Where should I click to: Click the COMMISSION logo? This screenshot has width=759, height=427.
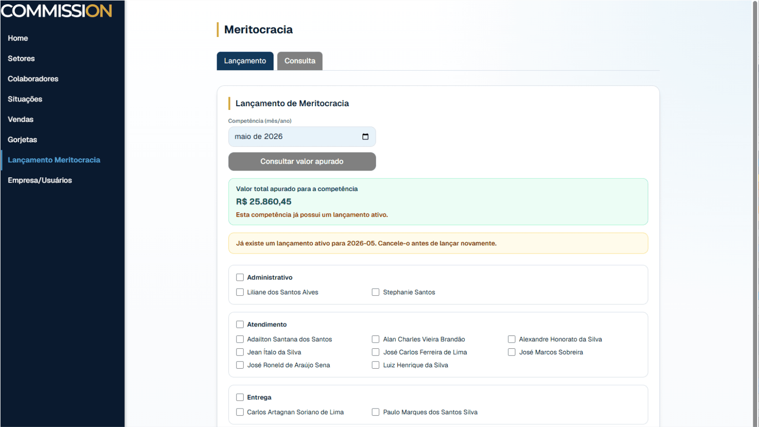[x=56, y=11]
